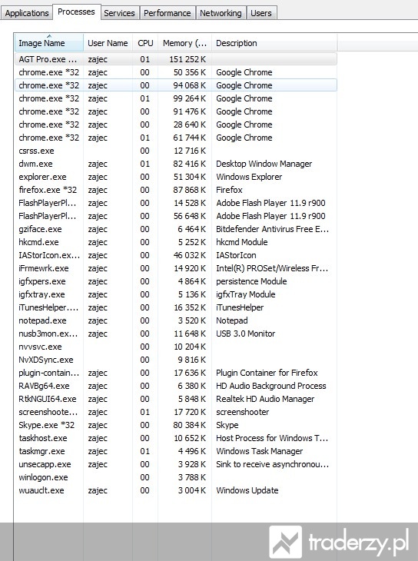Sort processes by the Memory column header

coord(184,43)
